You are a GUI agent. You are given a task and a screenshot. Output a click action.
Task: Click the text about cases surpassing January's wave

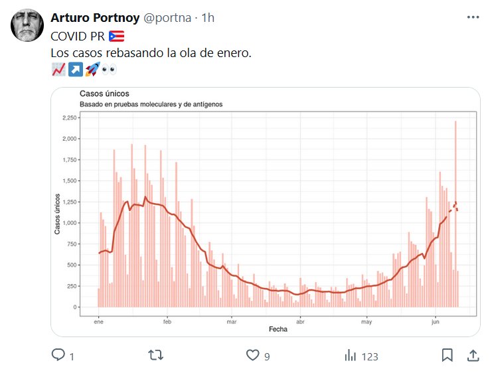coord(151,52)
